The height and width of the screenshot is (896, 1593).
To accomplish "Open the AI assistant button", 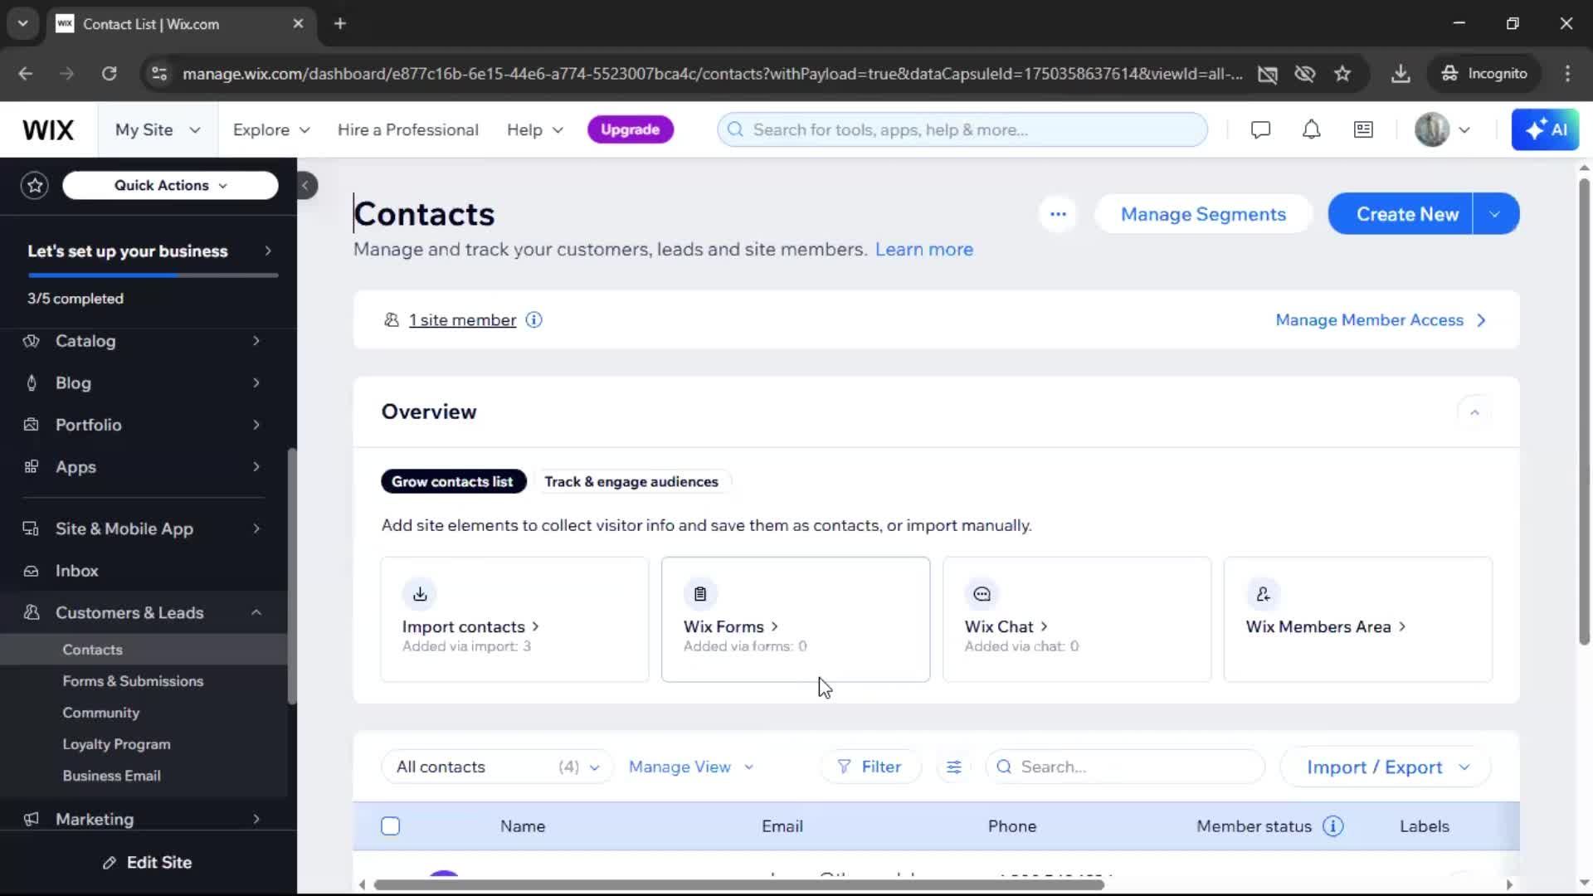I will coord(1545,130).
